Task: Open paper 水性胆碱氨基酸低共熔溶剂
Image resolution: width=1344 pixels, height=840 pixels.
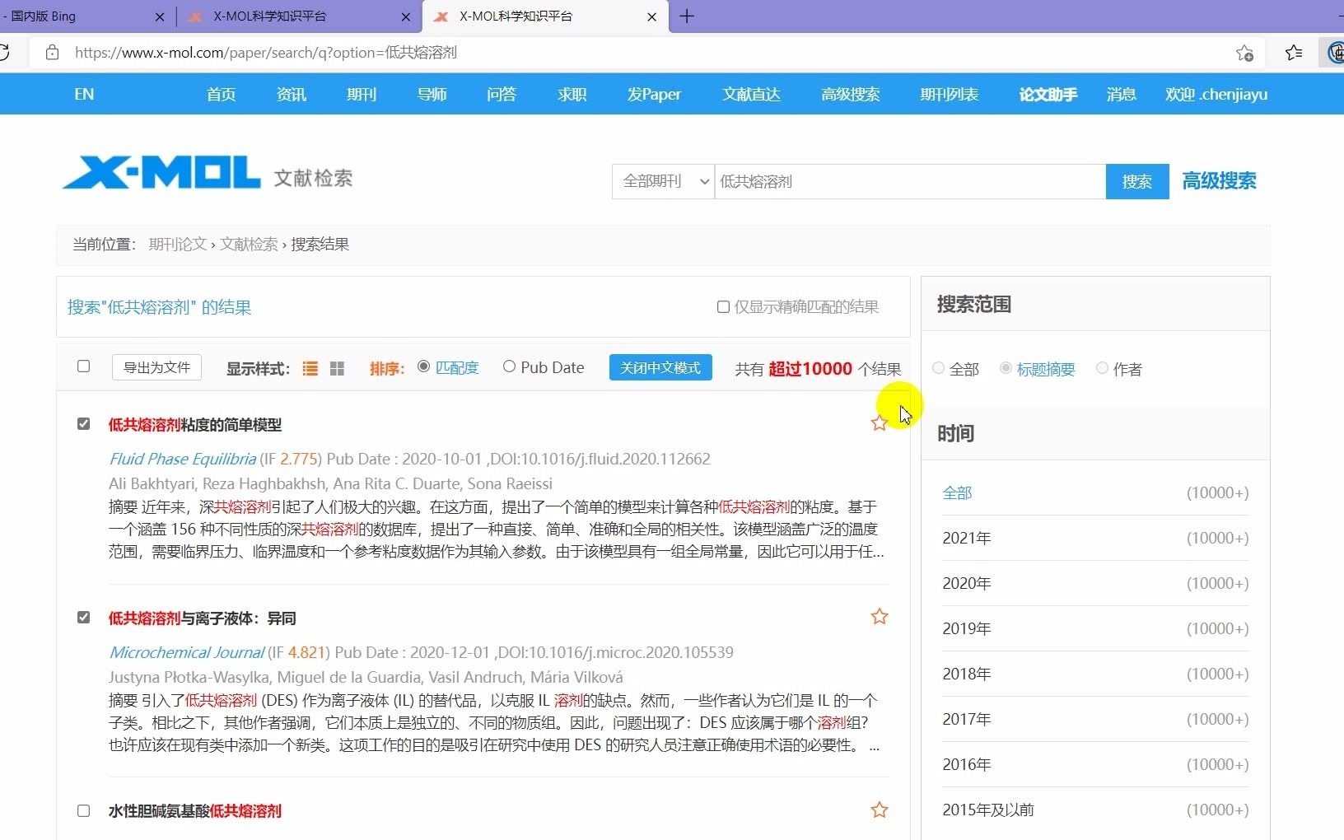Action: click(x=195, y=810)
